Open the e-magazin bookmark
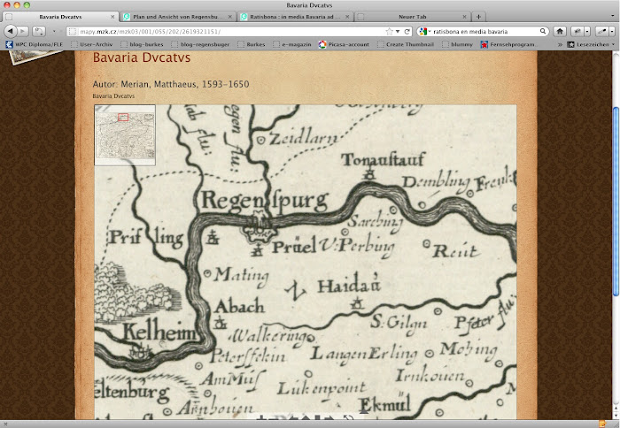Viewport: 620px width, 428px height. click(292, 44)
